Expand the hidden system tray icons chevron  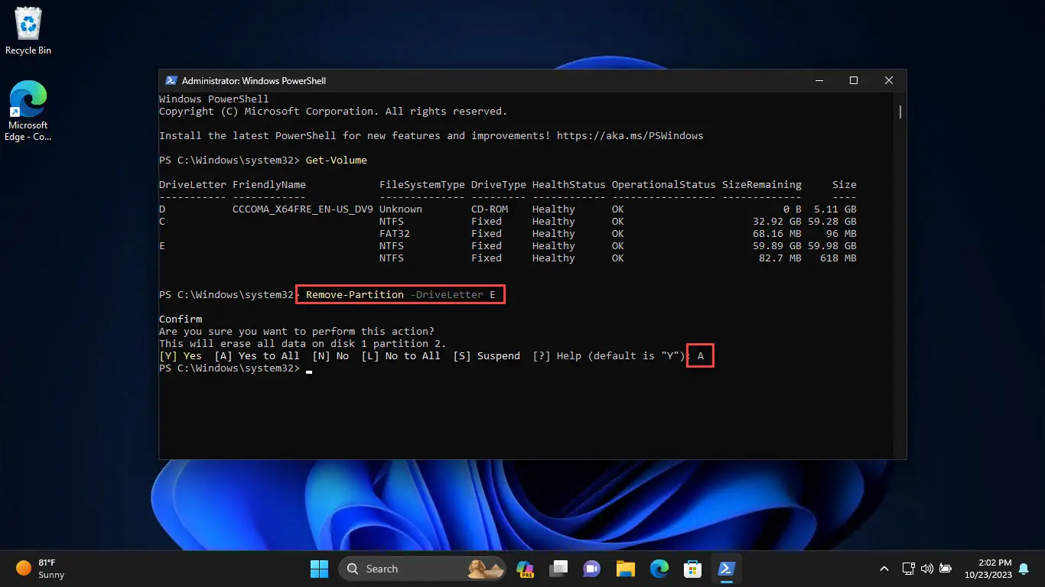pyautogui.click(x=884, y=569)
